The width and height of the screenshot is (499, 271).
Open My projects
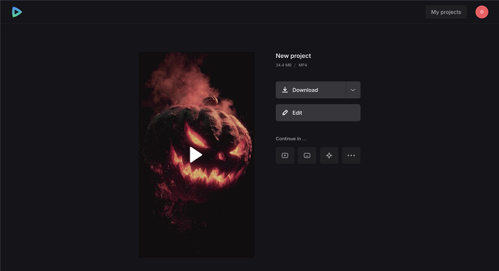click(x=446, y=12)
